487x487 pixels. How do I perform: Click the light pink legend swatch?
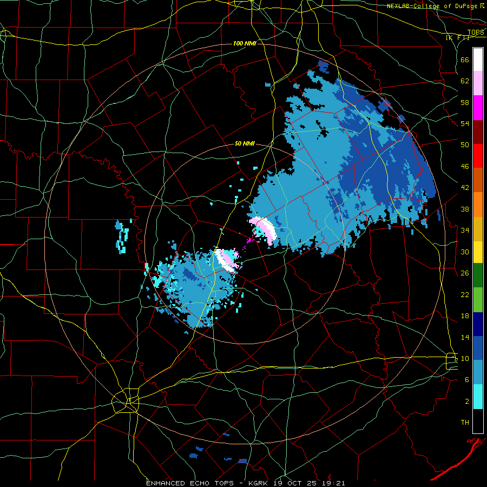[478, 83]
